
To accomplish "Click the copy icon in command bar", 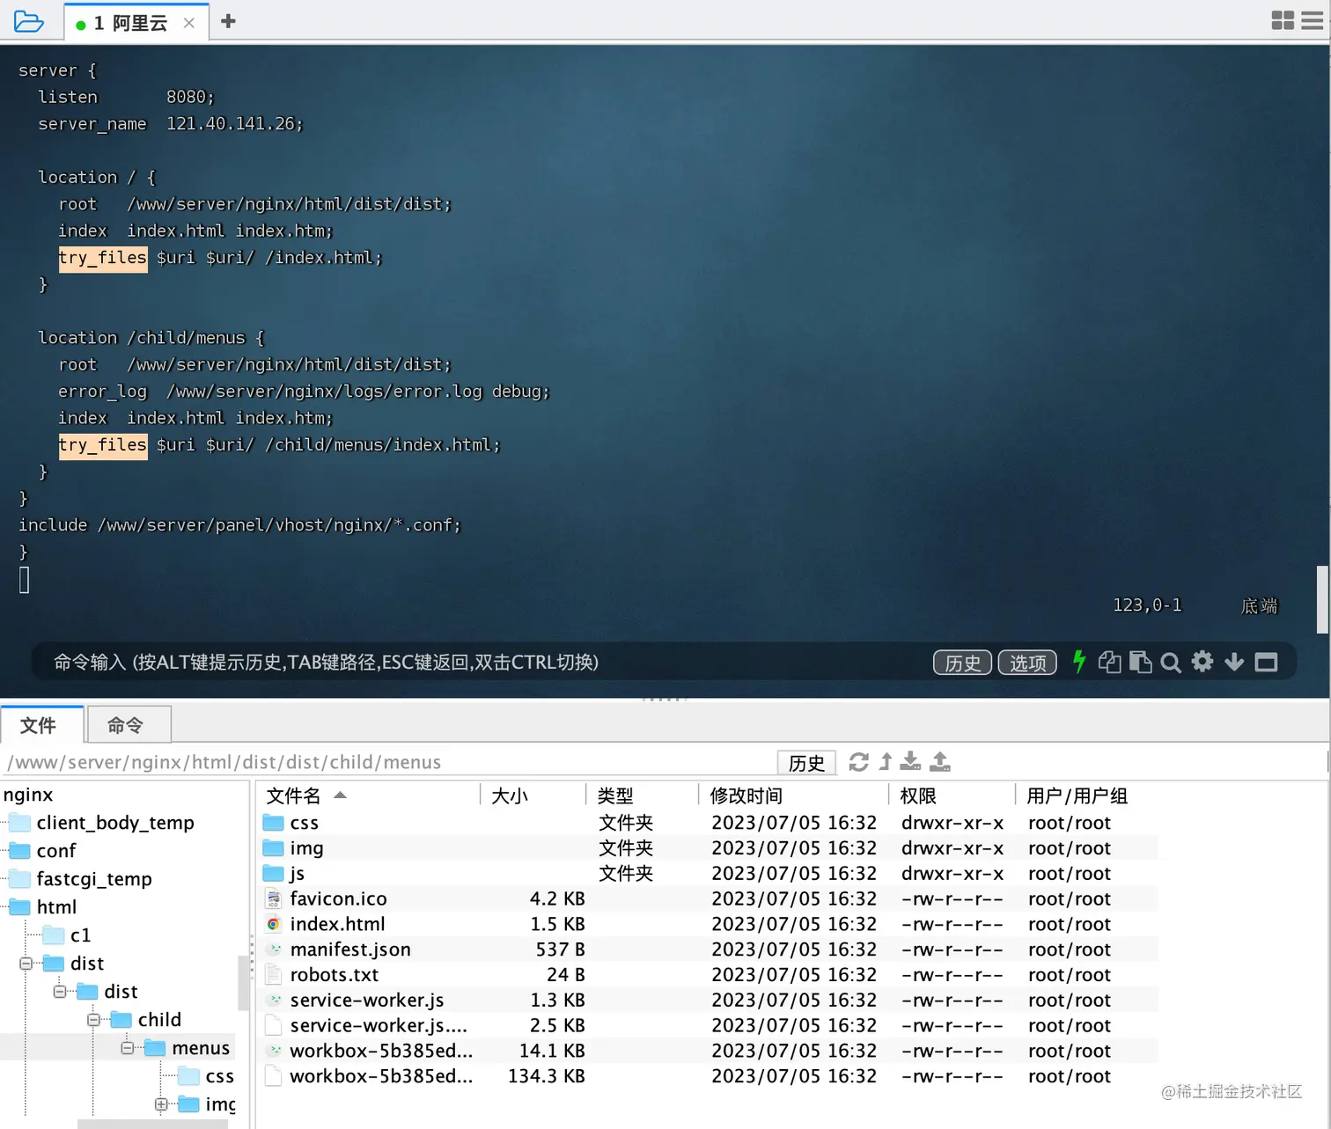I will 1109,662.
